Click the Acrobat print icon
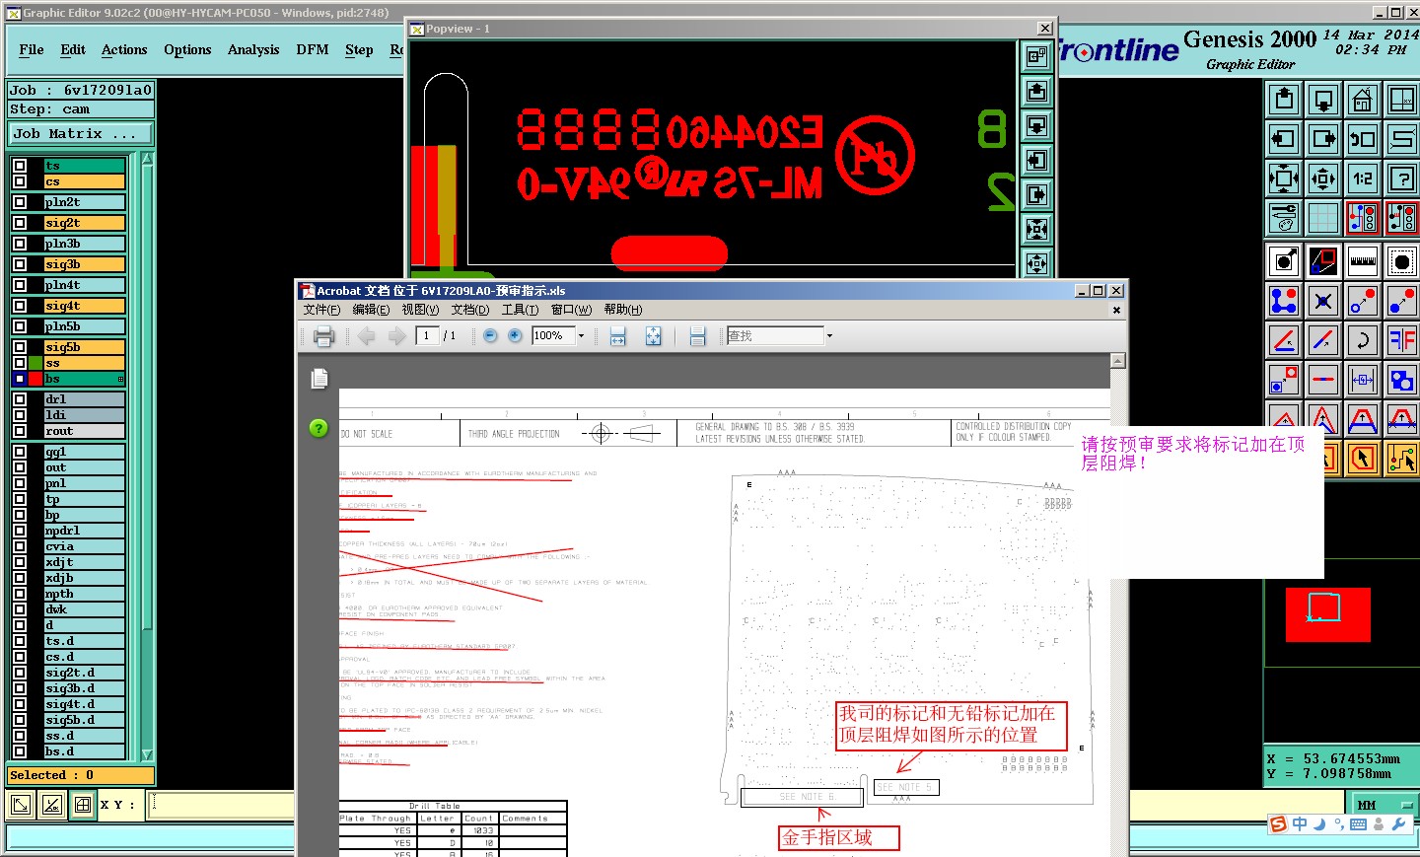Screen dimensions: 1420x857 coord(323,336)
